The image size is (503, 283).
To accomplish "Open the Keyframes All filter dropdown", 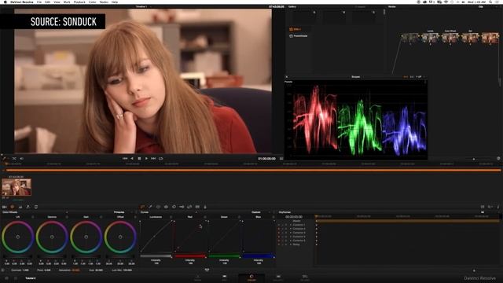I will point(482,212).
